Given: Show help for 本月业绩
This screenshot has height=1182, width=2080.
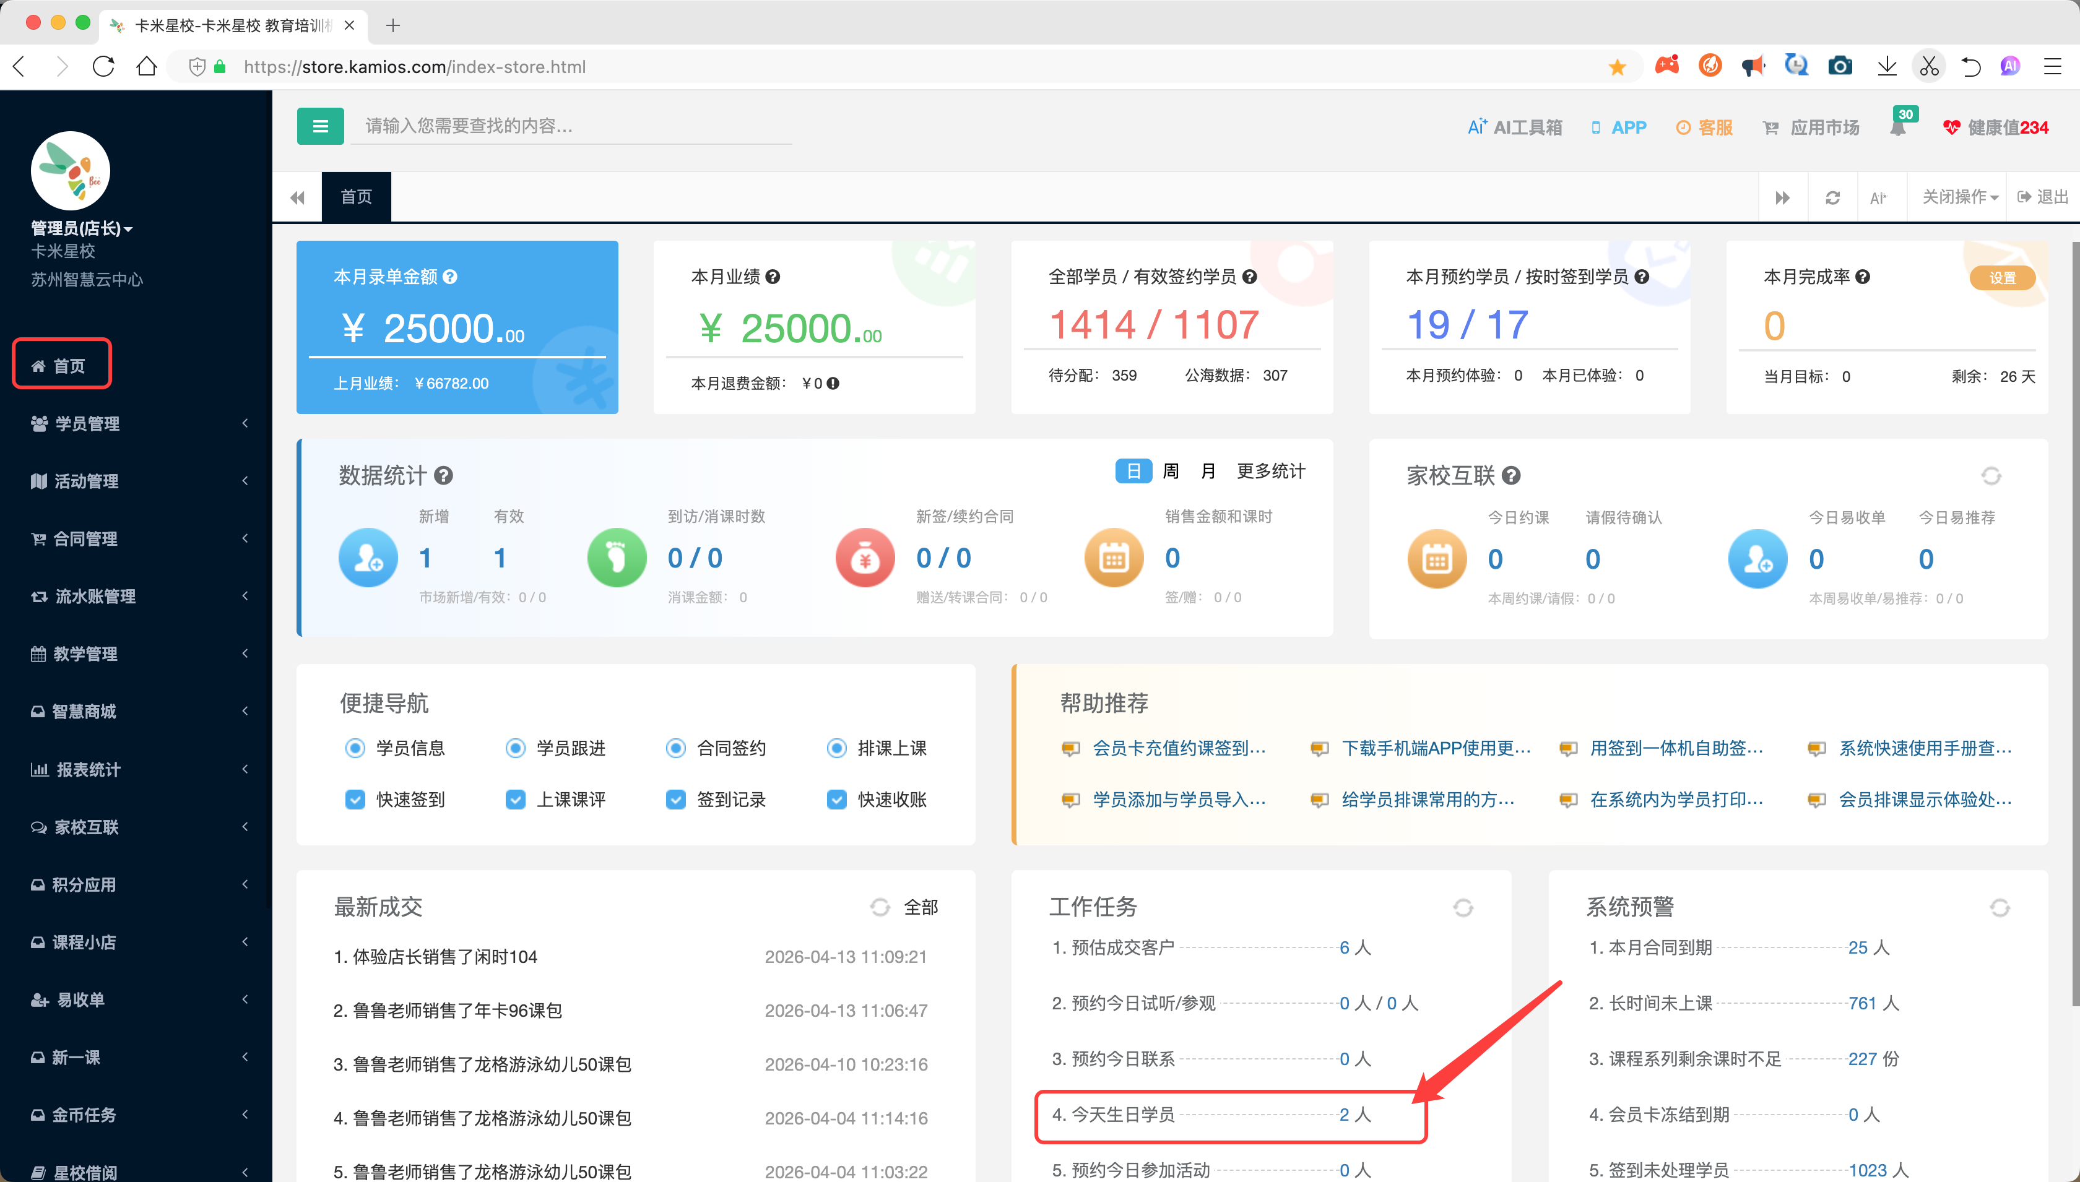Looking at the screenshot, I should [773, 277].
